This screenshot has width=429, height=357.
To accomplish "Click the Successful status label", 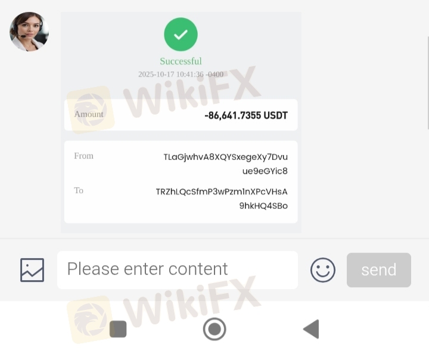I will [181, 61].
